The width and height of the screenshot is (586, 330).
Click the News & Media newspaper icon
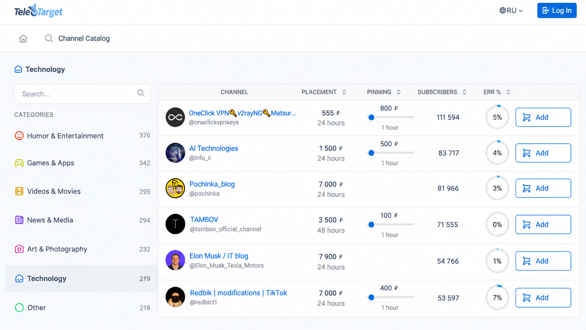point(19,220)
